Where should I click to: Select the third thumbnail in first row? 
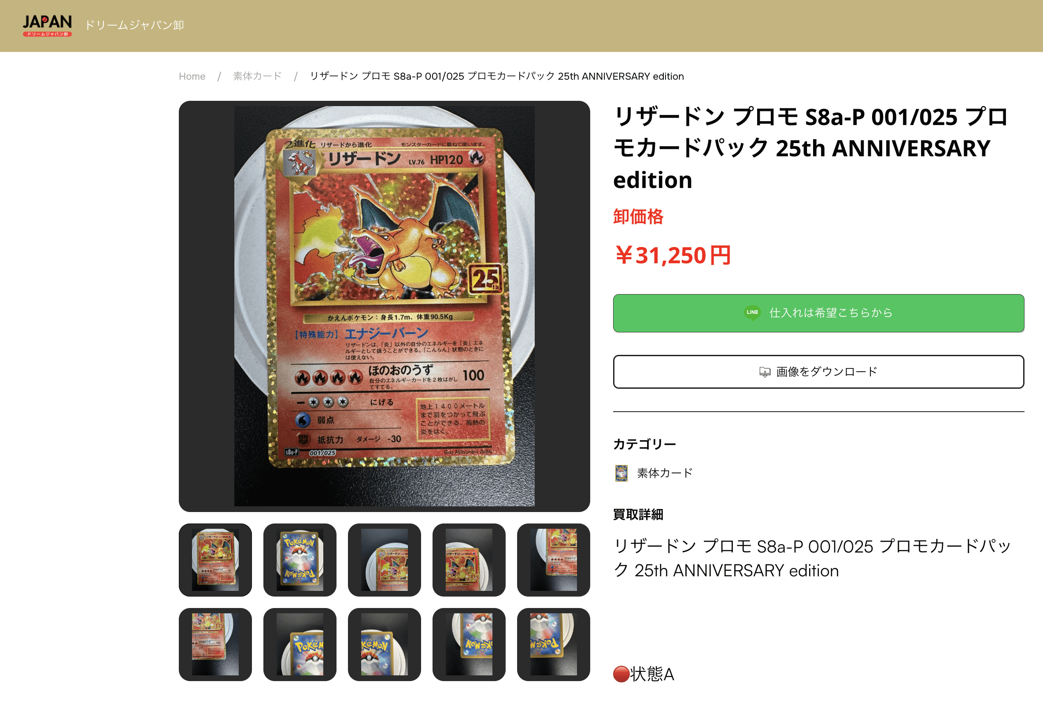tap(385, 560)
